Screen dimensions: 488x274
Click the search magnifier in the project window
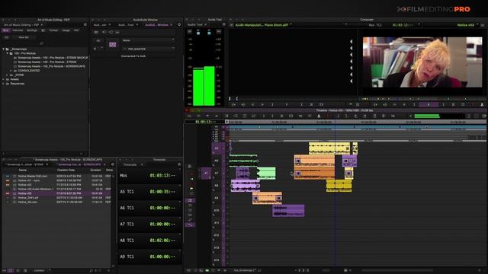click(x=42, y=43)
